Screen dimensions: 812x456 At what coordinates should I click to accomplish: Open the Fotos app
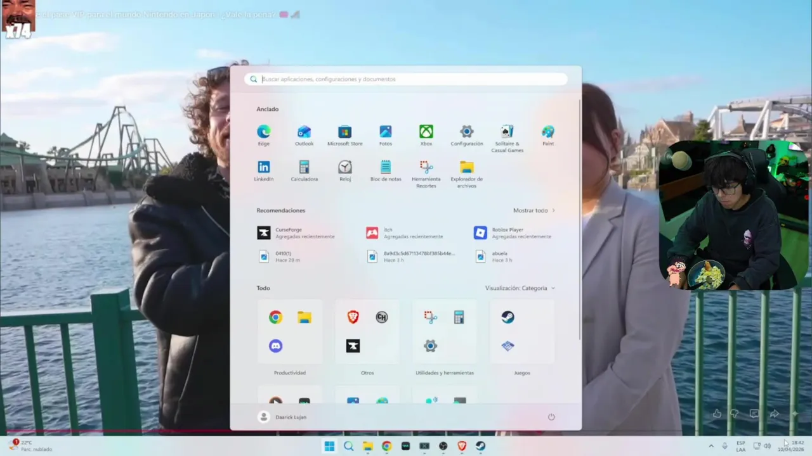tap(386, 136)
